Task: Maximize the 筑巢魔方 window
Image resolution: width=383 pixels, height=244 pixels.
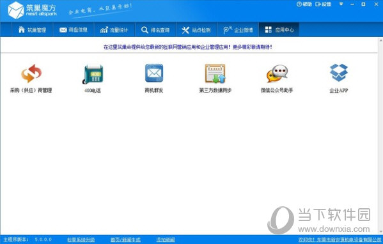Action: coord(363,4)
